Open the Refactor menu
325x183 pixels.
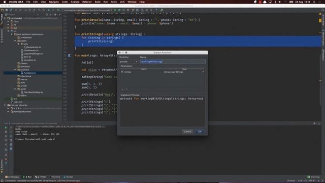pos(87,2)
